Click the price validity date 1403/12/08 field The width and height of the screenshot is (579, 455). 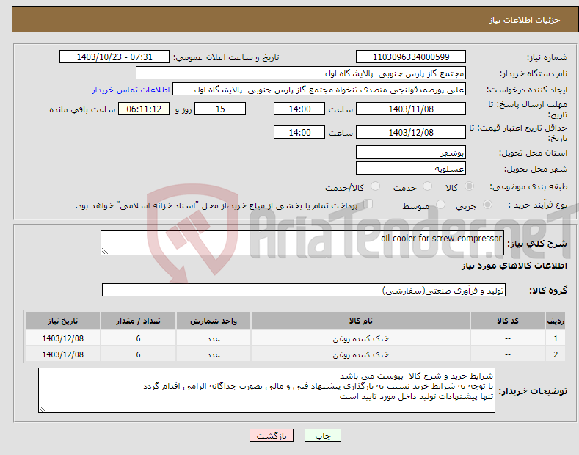point(411,132)
